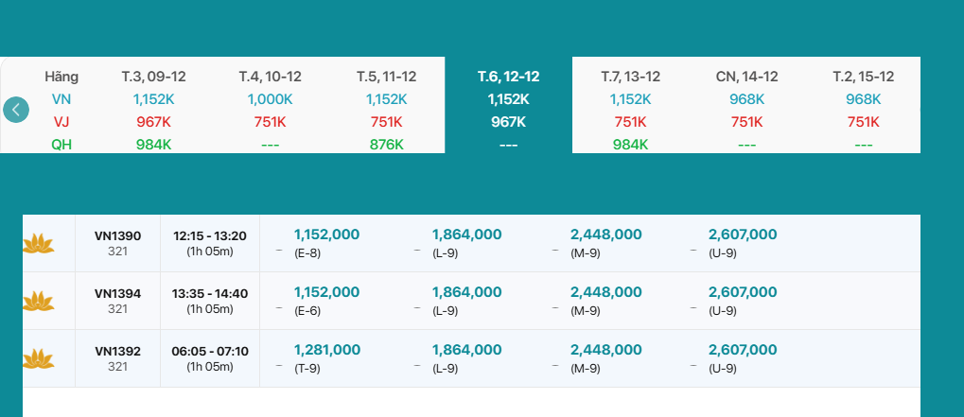The image size is (964, 417).
Task: Click the lotus logo for flight VN1390
Action: (38, 244)
